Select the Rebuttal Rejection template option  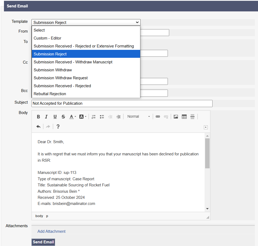pyautogui.click(x=50, y=94)
